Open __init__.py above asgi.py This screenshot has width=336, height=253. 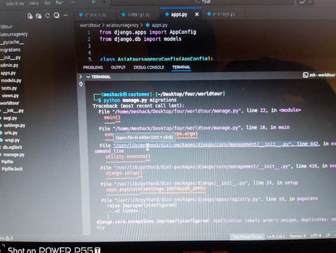(13, 110)
